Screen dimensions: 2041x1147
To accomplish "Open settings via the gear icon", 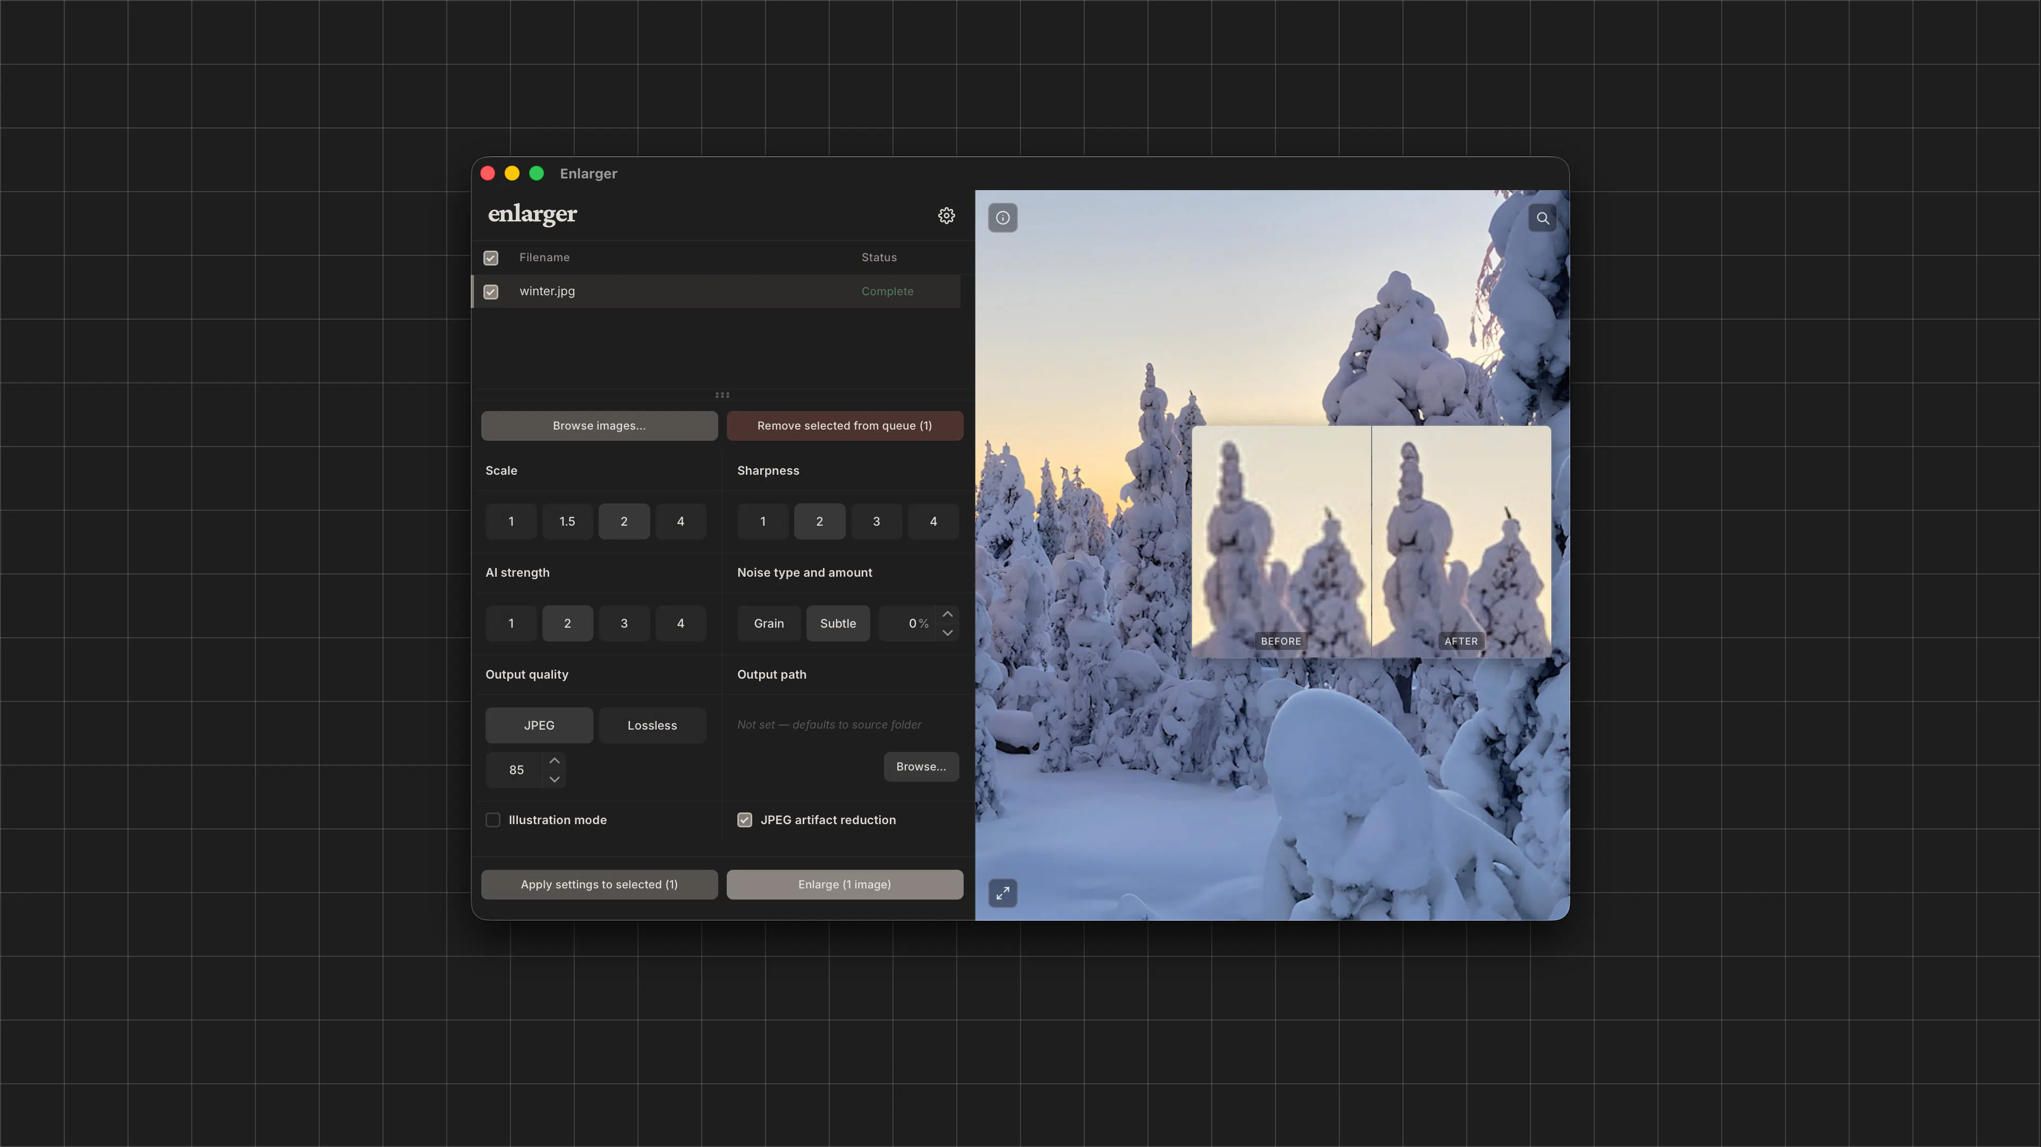I will 946,216.
